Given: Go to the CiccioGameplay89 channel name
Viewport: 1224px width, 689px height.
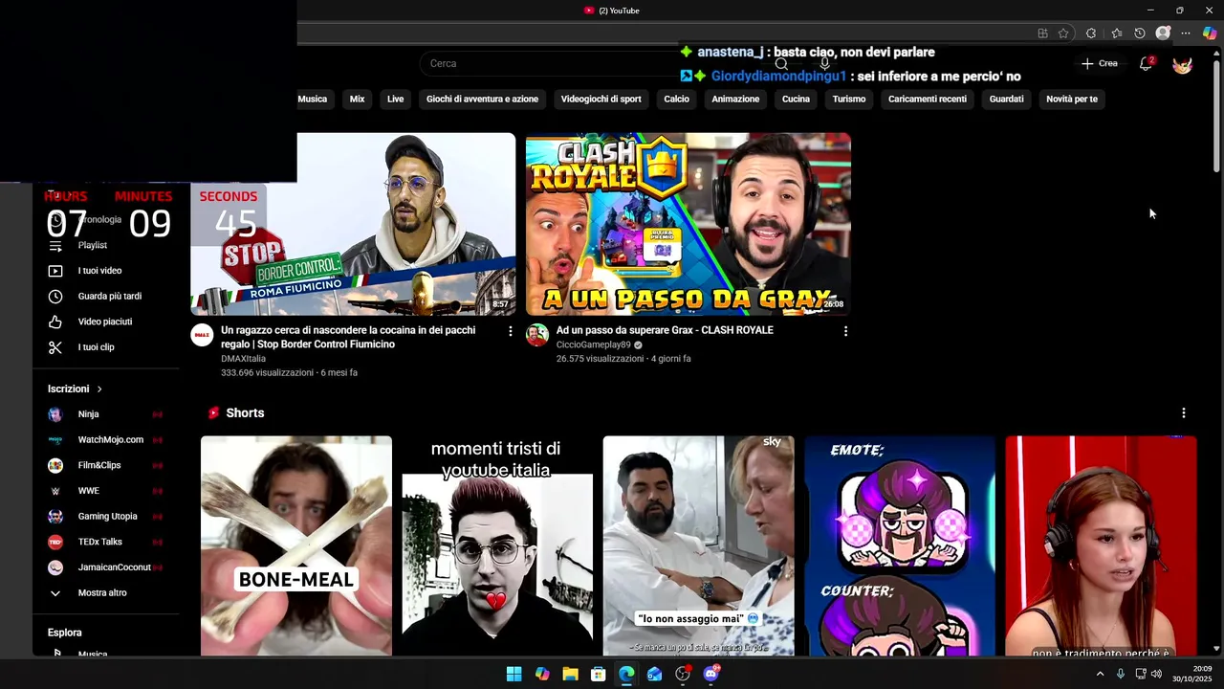Looking at the screenshot, I should (x=594, y=344).
